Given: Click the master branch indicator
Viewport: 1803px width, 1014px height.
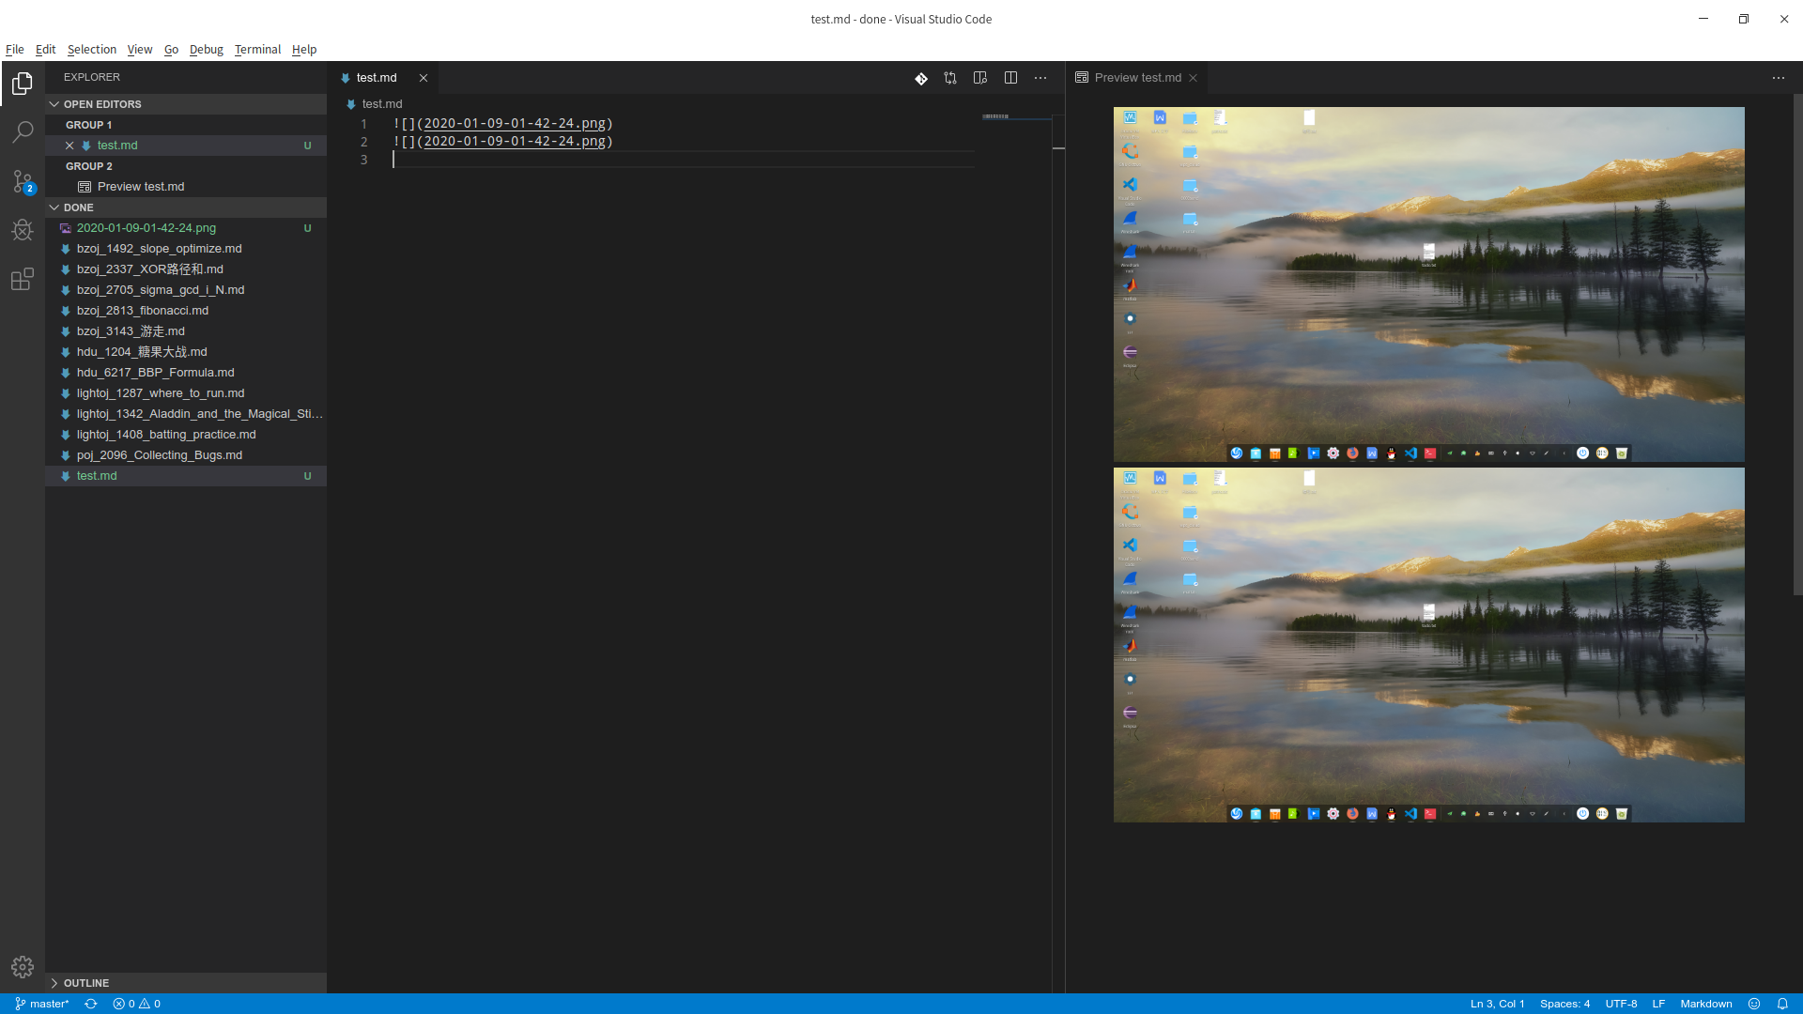Looking at the screenshot, I should (41, 1004).
